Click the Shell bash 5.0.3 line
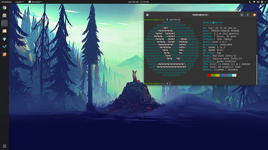 (214, 42)
